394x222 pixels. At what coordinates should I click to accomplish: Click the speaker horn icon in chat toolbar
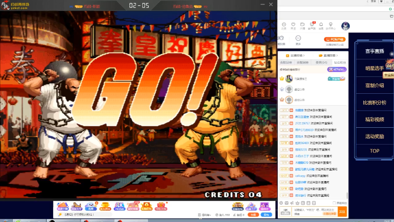(292, 203)
